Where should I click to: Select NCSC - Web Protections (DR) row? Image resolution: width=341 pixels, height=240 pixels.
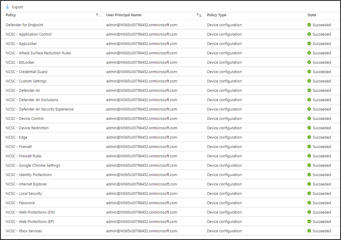click(171, 212)
